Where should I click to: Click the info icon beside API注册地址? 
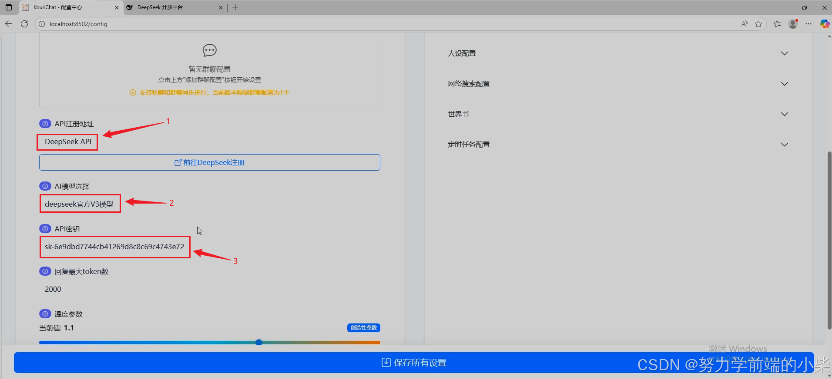pyautogui.click(x=45, y=124)
